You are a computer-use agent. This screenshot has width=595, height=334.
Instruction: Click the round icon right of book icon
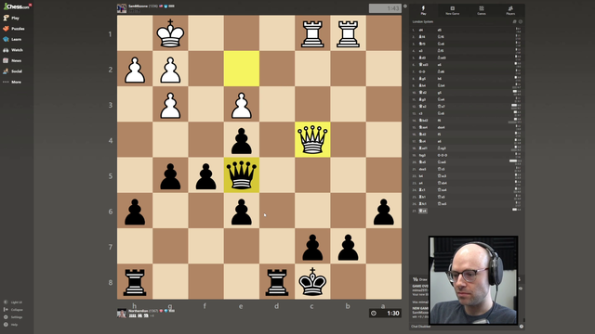[521, 21]
